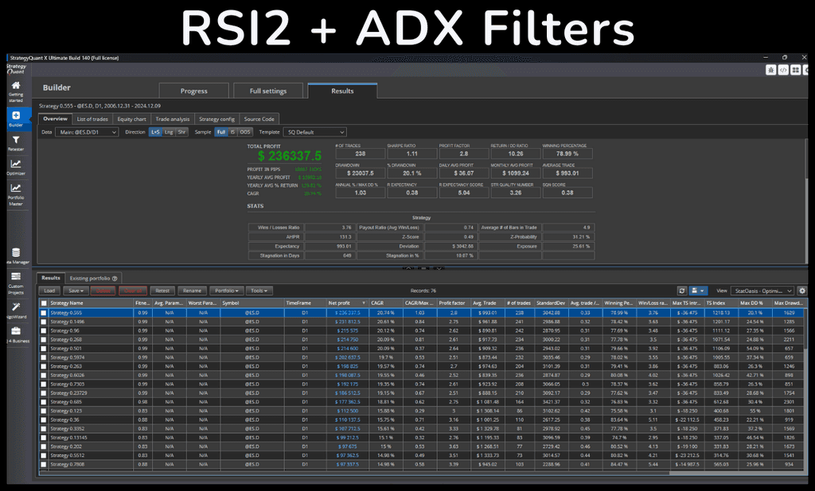Click the refresh icon above results table
This screenshot has height=491, width=815.
682,290
